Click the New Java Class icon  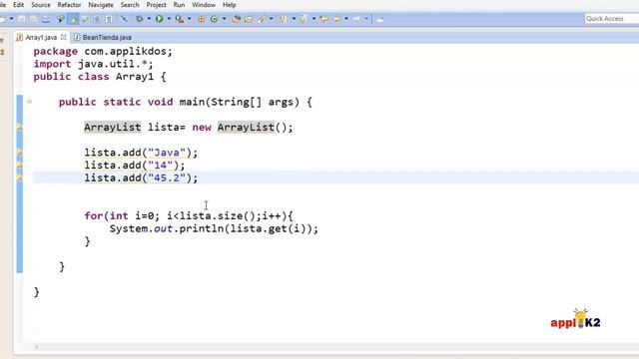214,19
